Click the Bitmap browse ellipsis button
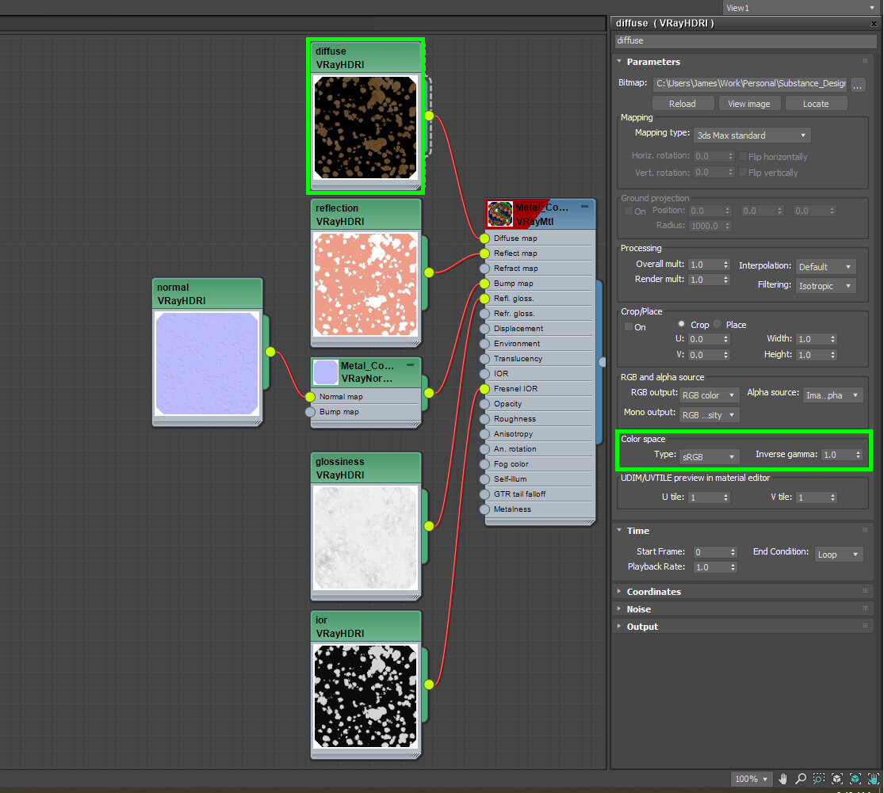884x793 pixels. (858, 84)
